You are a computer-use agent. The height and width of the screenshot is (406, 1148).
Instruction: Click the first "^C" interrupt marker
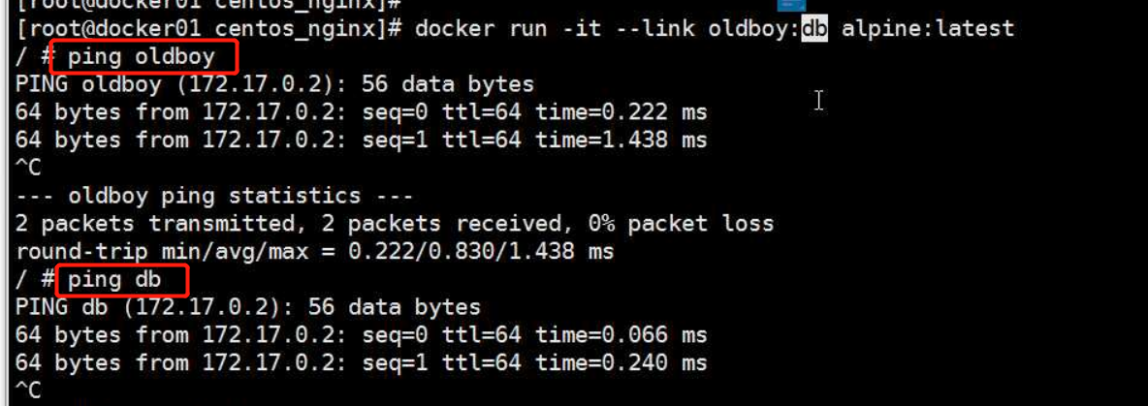28,169
